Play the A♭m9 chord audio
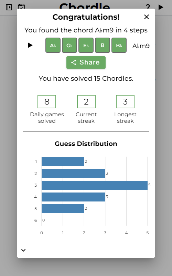 [x=30, y=45]
